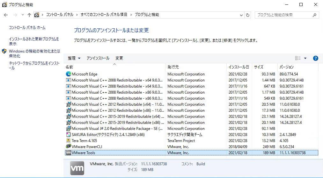The height and width of the screenshot is (178, 323).
Task: Sort by the インストール日 column header
Action: [239, 67]
